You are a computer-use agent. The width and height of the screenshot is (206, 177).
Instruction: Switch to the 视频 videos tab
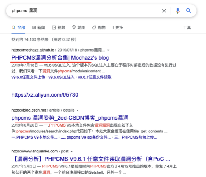pos(59,27)
